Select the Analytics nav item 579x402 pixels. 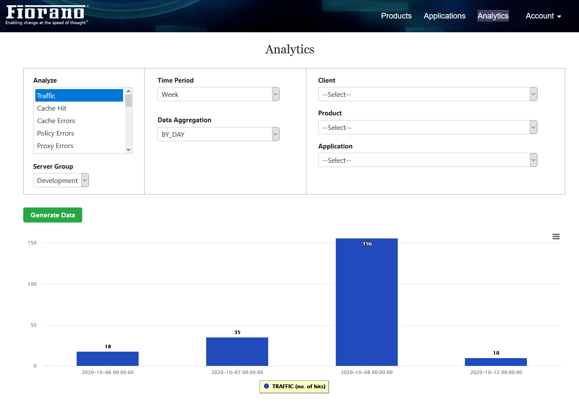[x=493, y=16]
